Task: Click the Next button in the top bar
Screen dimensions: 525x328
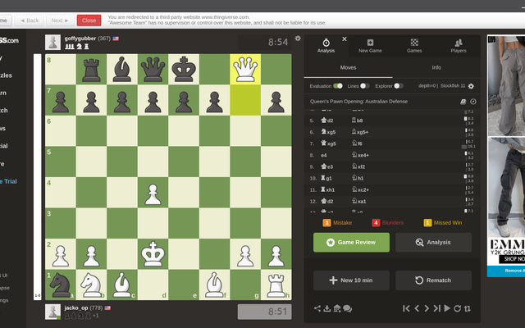Action: [60, 20]
